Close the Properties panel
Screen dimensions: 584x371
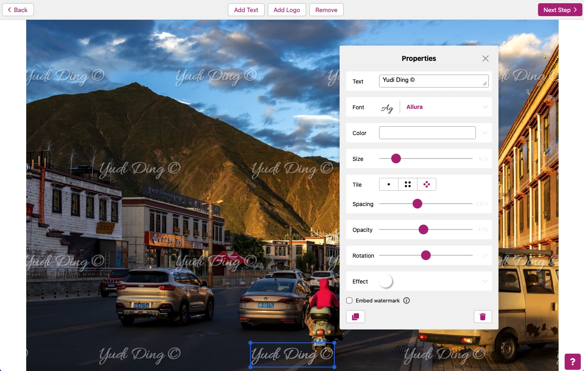click(x=486, y=58)
